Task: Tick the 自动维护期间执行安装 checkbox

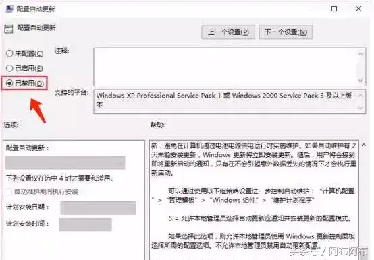Action: [8, 192]
